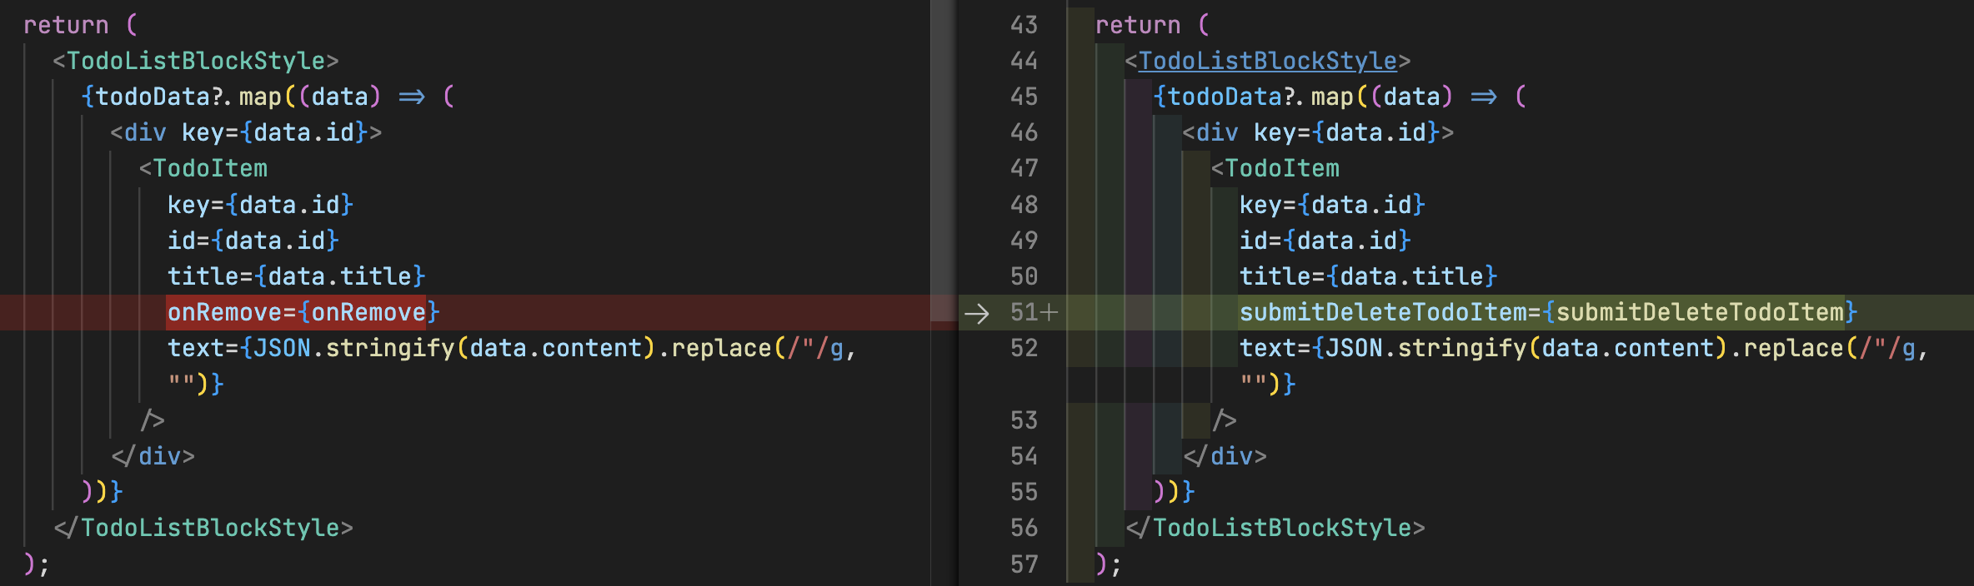Viewport: 1974px width, 586px height.
Task: Click 'text={JSON.stringify(...' in the left pane
Action: pyautogui.click(x=512, y=348)
